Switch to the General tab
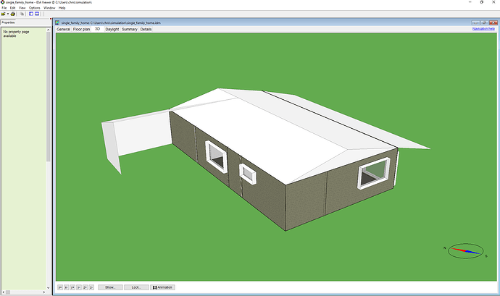Viewport: 500px width, 296px height. coord(63,29)
